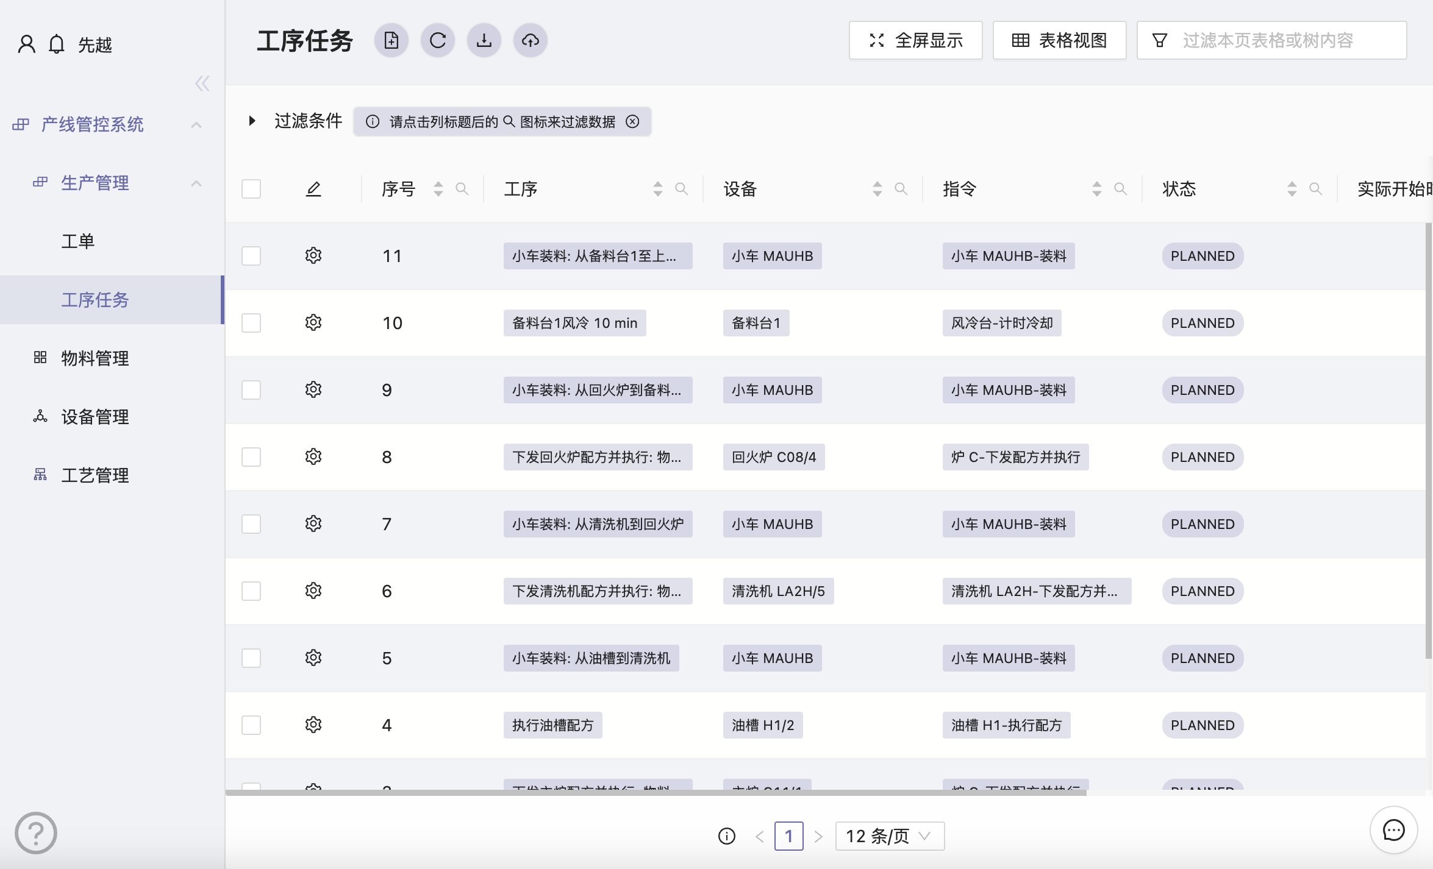Screen dimensions: 1433x869
Task: Select the checkbox for row 7
Action: tap(251, 524)
